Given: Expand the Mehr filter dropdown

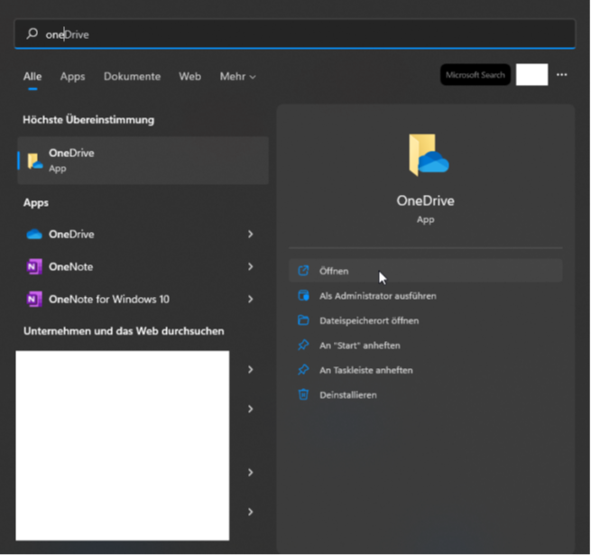Looking at the screenshot, I should [x=237, y=77].
